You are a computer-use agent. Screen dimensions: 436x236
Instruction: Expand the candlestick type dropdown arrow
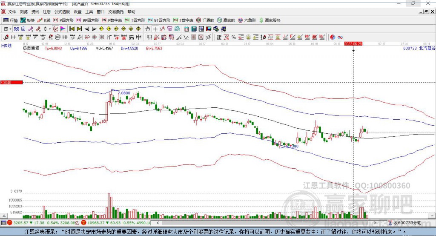[x=49, y=29]
